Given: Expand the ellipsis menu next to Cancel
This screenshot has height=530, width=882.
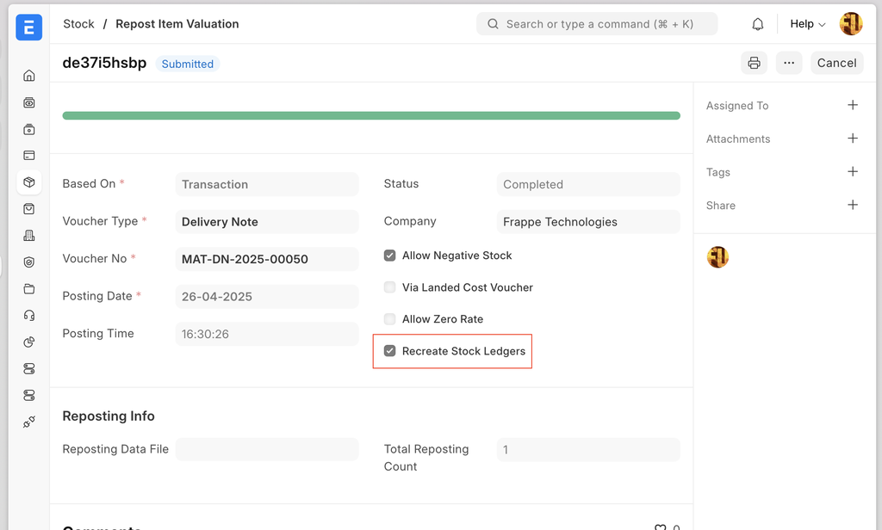Looking at the screenshot, I should click(789, 63).
